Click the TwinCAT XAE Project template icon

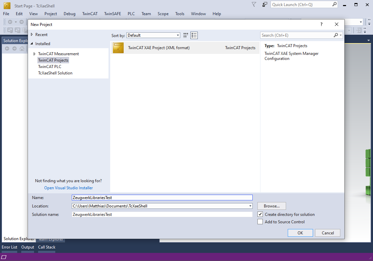pos(118,48)
